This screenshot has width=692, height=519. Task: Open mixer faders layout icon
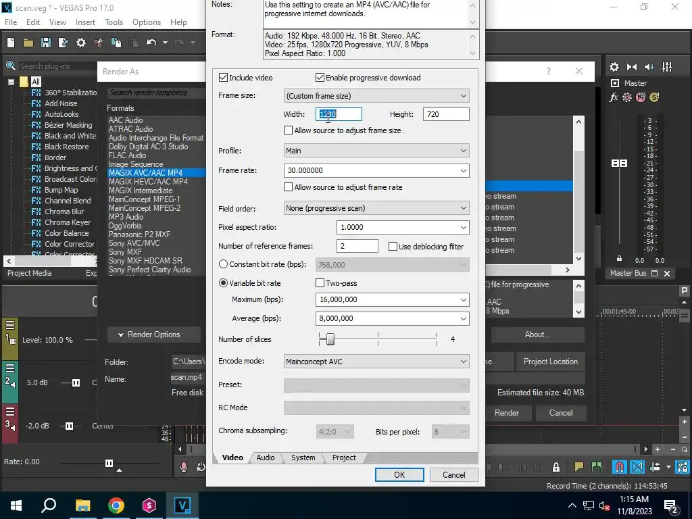(667, 67)
